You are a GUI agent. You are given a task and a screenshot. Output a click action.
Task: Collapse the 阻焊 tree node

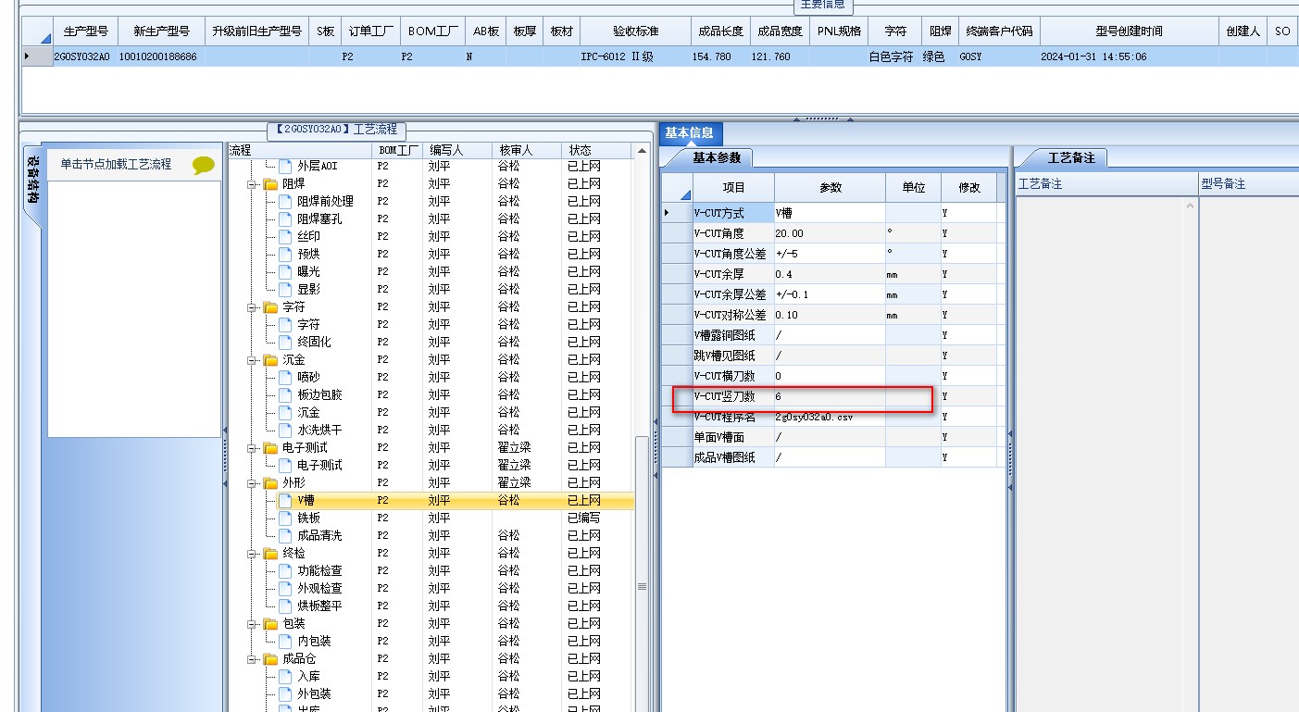tap(251, 183)
